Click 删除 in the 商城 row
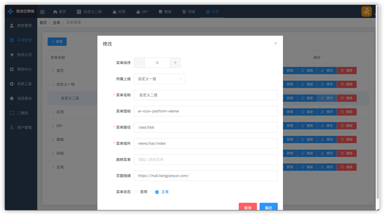The image size is (384, 215). click(347, 140)
